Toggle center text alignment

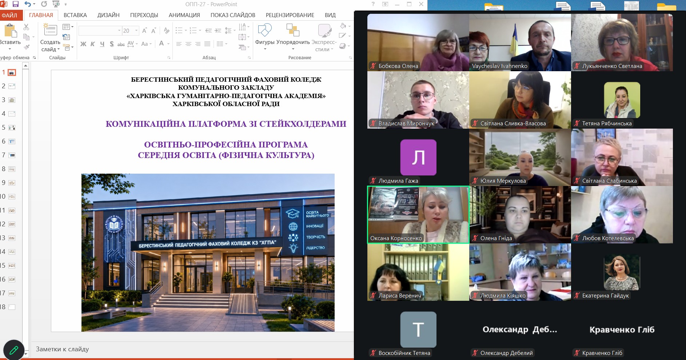click(188, 44)
